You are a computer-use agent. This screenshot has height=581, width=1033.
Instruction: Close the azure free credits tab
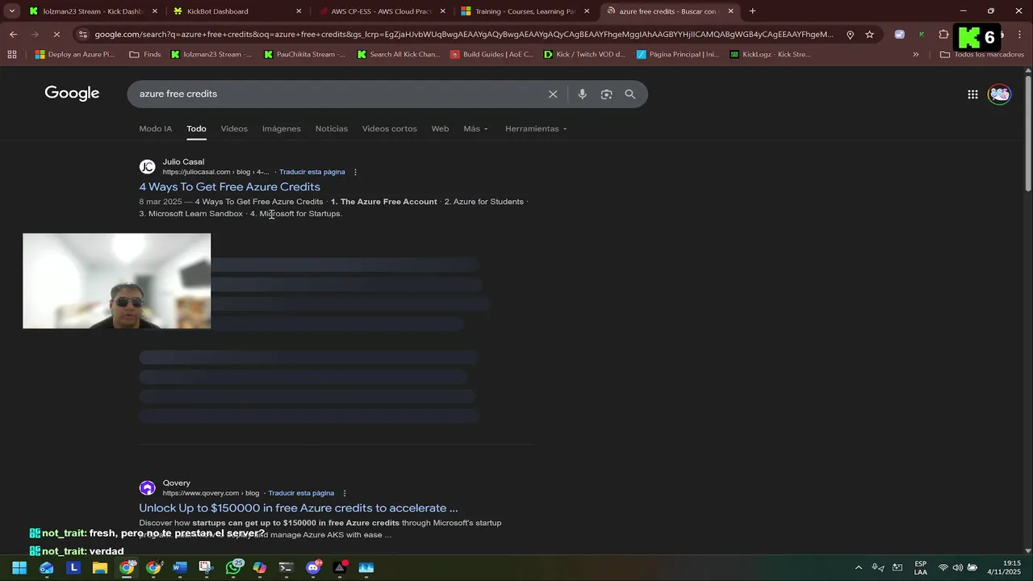[730, 11]
